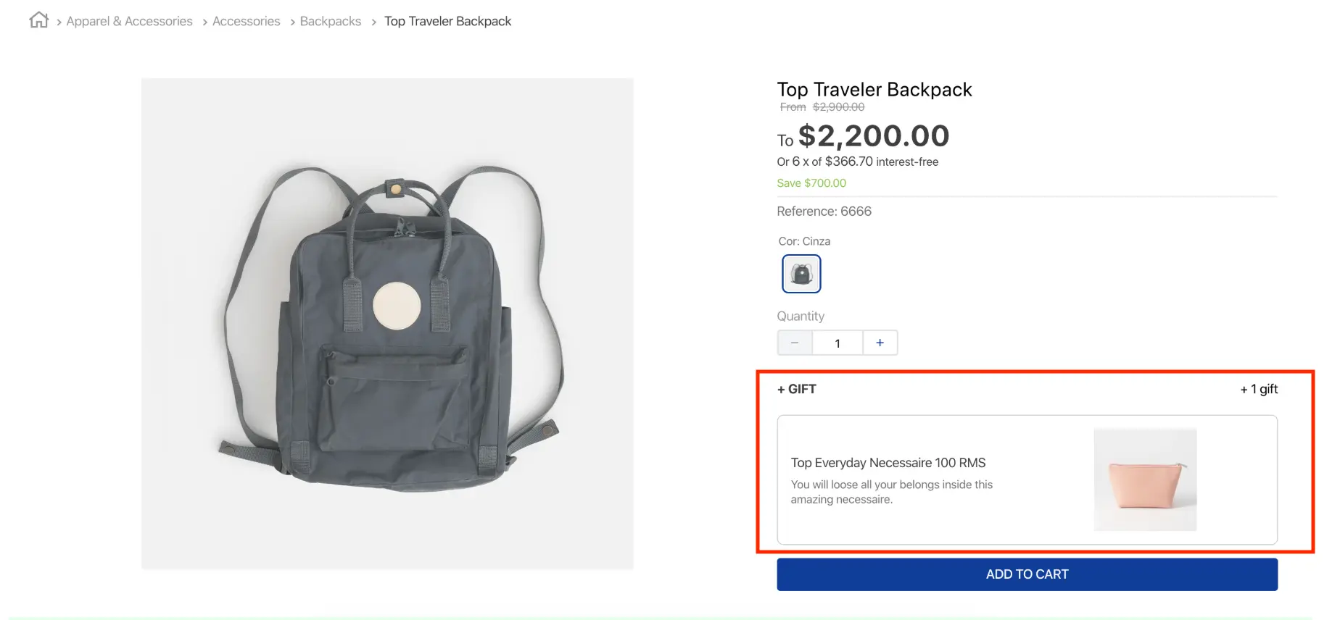Screen dimensions: 1340x620
Task: Navigate to Backpacks breadcrumb link
Action: point(330,22)
